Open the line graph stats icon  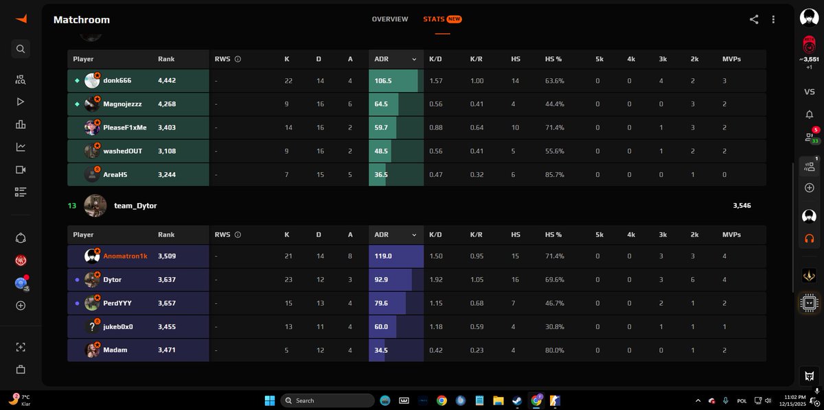point(21,147)
